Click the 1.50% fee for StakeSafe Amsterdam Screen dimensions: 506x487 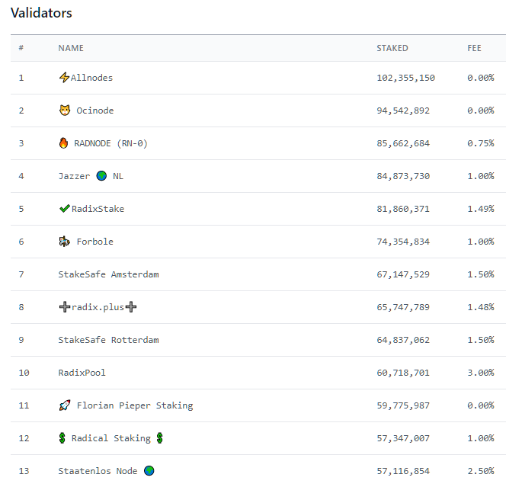(481, 274)
